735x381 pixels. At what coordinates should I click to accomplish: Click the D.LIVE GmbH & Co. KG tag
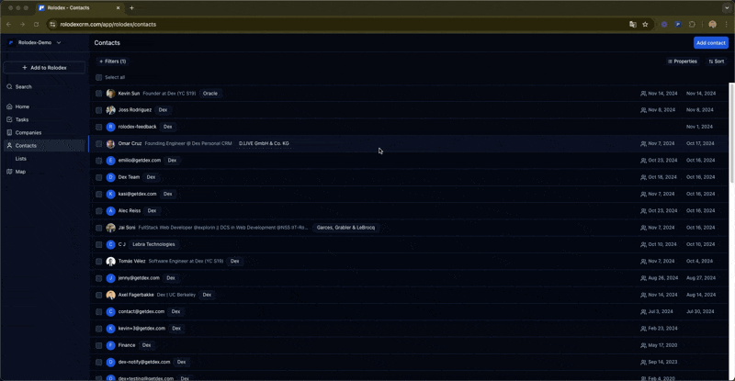[x=264, y=143]
